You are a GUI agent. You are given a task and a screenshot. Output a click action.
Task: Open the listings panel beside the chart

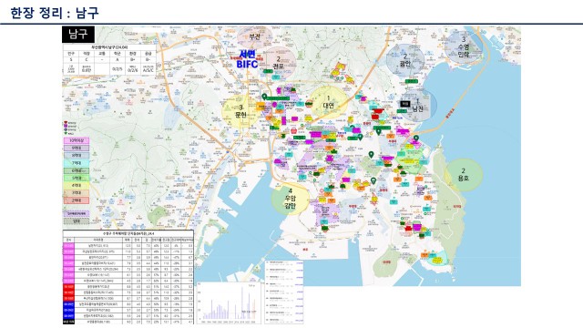point(284,292)
